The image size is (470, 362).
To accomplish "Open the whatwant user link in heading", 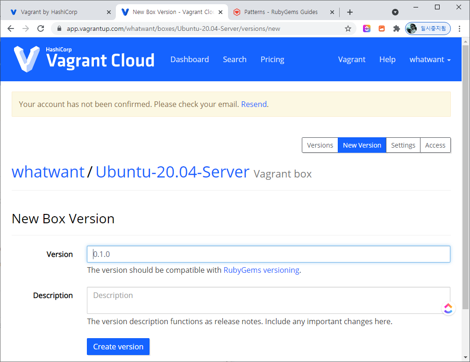I will click(48, 172).
